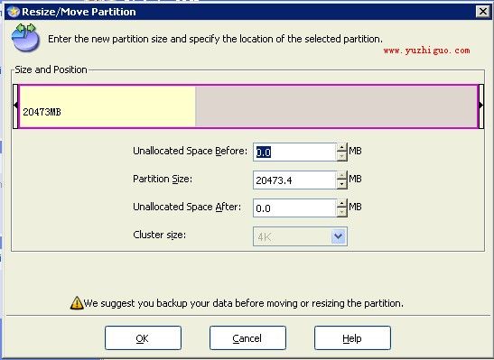Increase Unallocated Space Before with up arrow
This screenshot has width=494, height=360.
342,147
